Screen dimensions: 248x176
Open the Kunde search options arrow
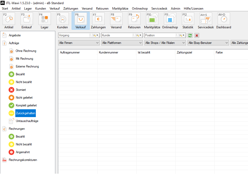click(140, 35)
